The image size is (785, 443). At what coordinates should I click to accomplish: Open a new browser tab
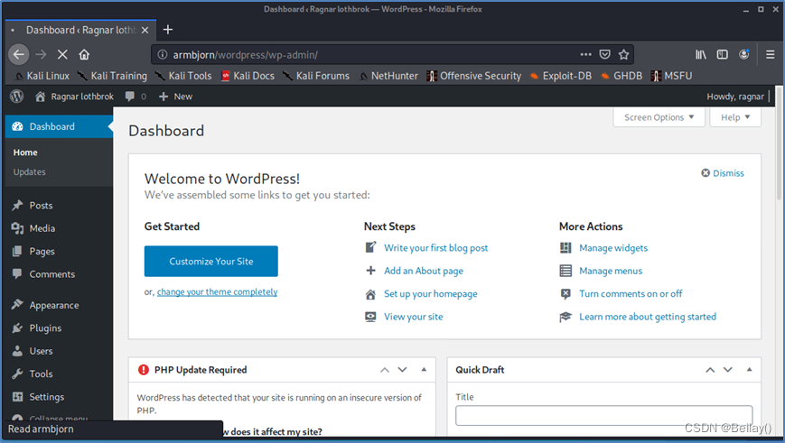[168, 30]
